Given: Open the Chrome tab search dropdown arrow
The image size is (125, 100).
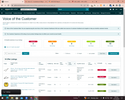Looking at the screenshot, I should click(x=109, y=1).
